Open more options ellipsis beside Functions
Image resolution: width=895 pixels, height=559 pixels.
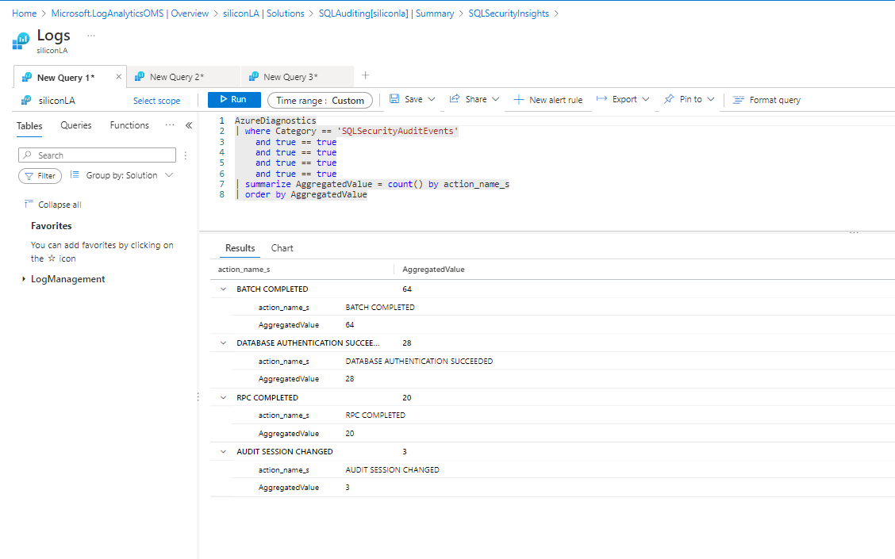click(x=170, y=125)
